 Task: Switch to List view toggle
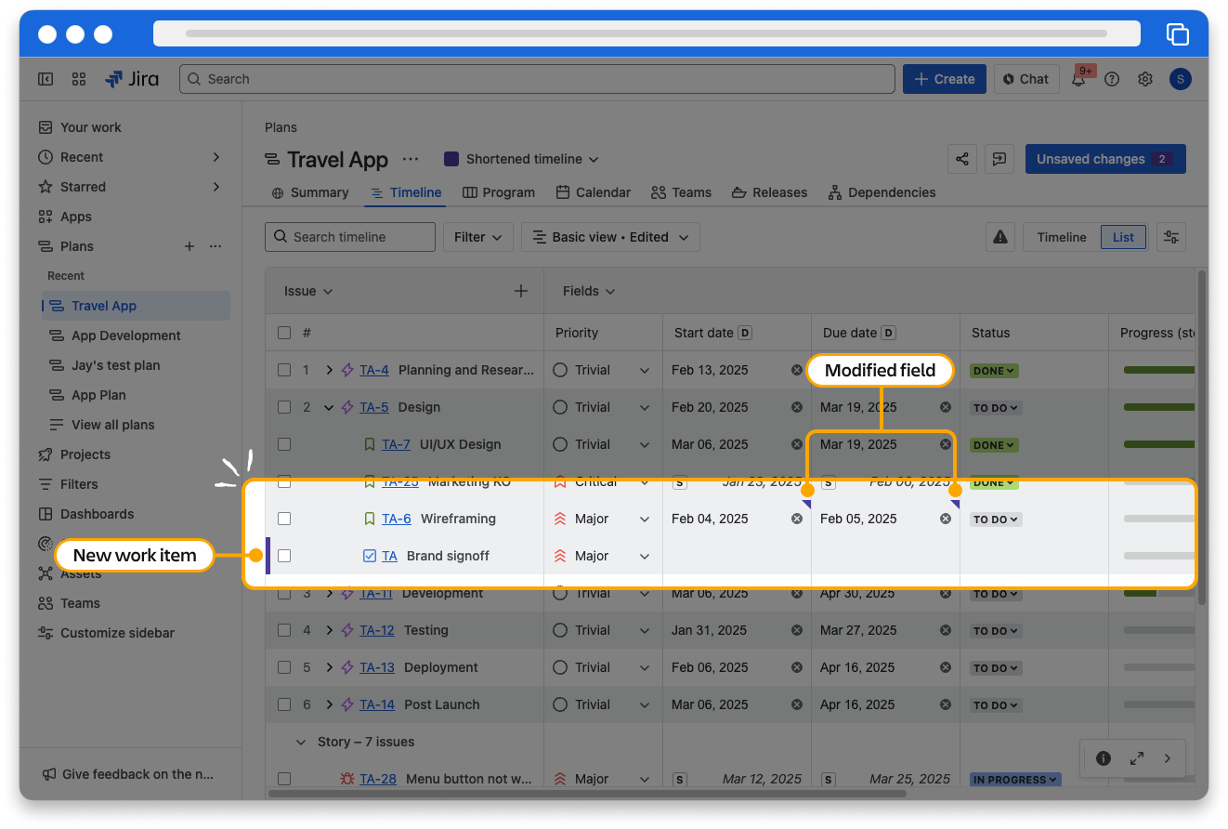1123,237
